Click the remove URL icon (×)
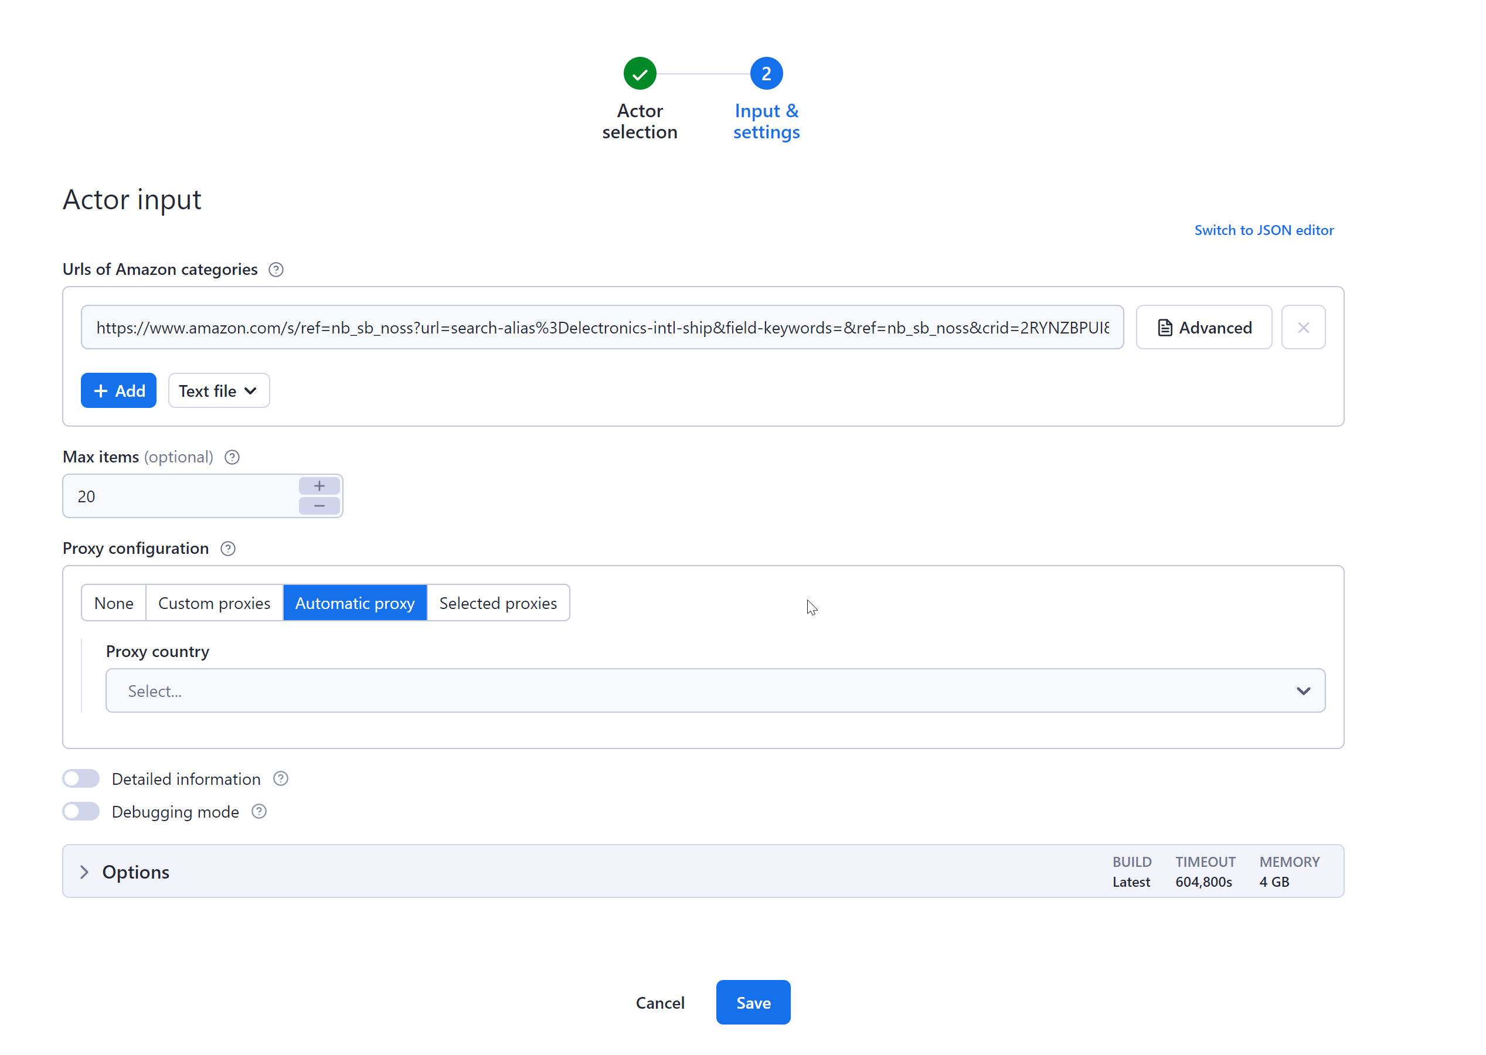Screen dimensions: 1486x1055 1303,328
